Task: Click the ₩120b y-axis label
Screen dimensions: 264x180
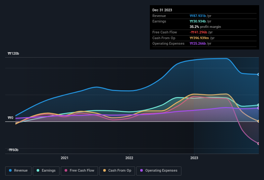Action: (x=13, y=53)
